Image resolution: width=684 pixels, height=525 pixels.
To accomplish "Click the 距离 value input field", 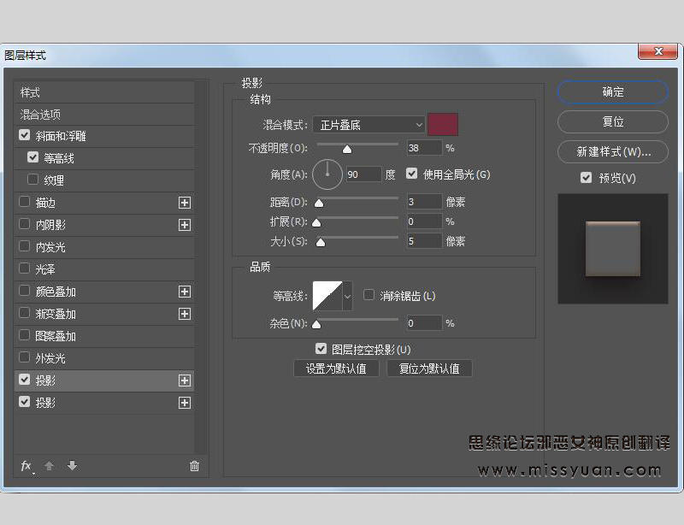I will pyautogui.click(x=423, y=202).
